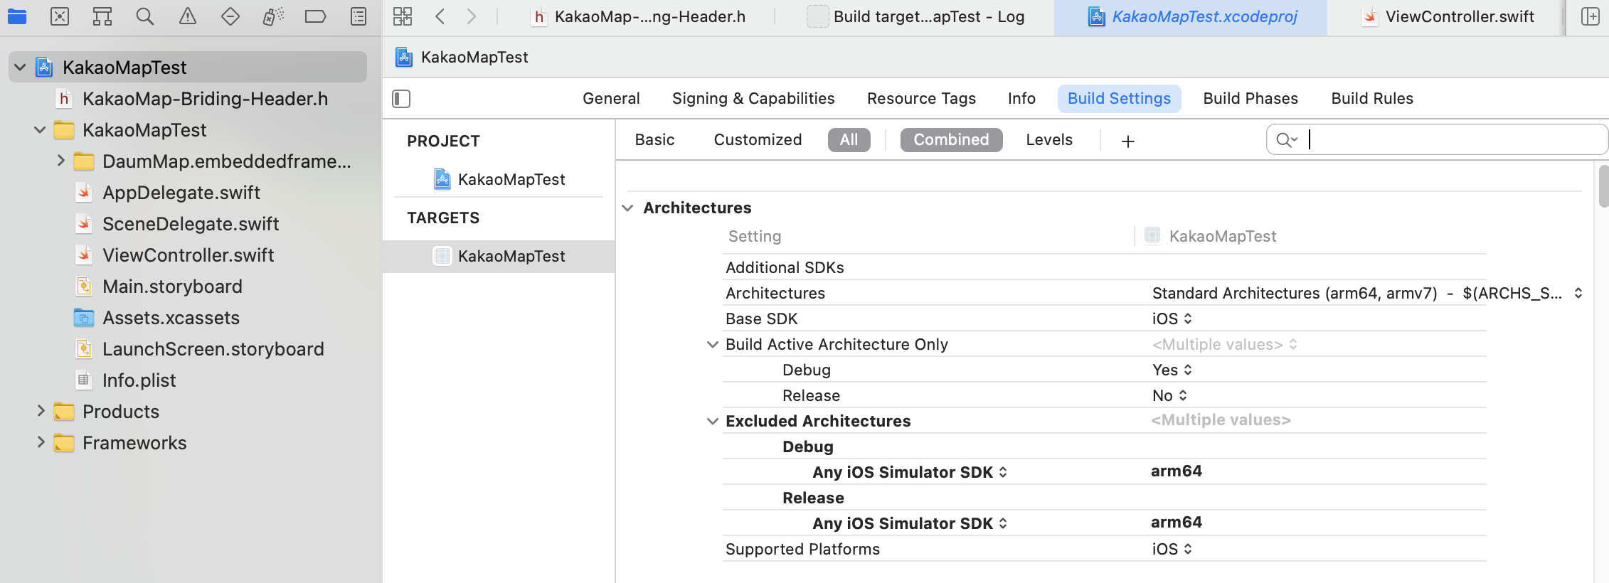Add a build setting with plus button

(x=1127, y=141)
